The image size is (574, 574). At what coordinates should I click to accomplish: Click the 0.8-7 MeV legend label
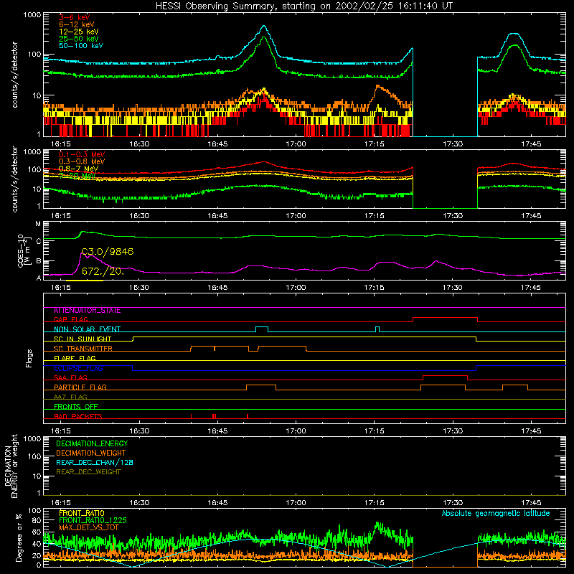point(78,169)
